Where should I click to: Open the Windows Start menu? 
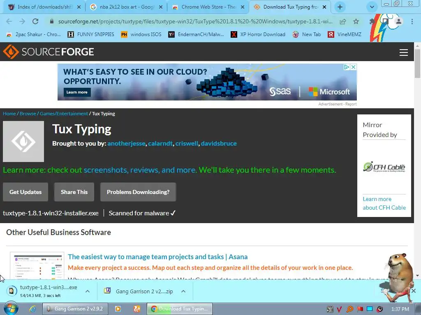[11, 308]
